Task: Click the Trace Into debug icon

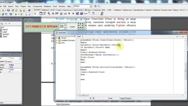Action: click(26, 14)
